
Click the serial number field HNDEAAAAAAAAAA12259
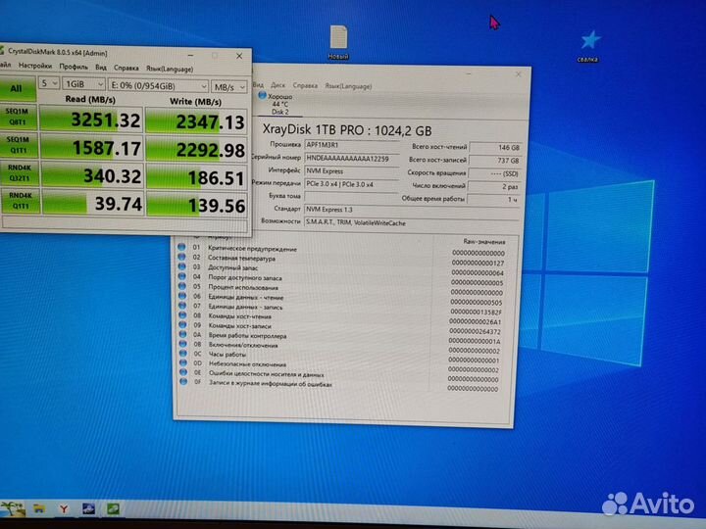coord(352,159)
